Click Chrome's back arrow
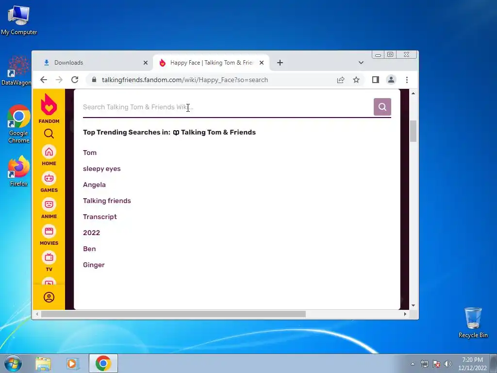The width and height of the screenshot is (497, 373). 44,80
